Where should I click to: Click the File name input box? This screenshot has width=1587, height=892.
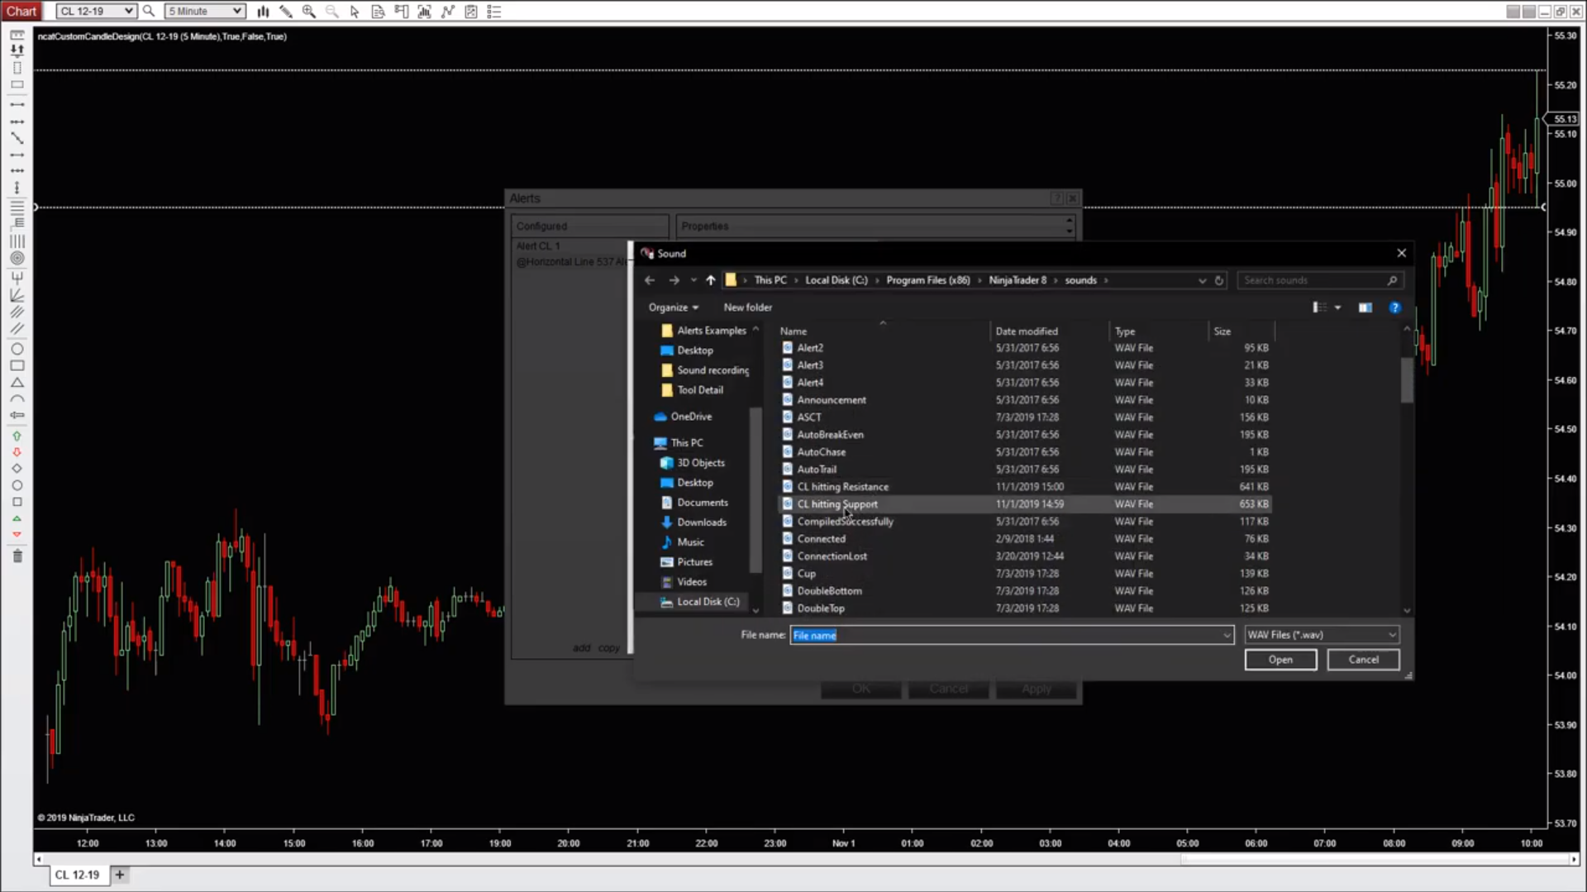(x=1004, y=635)
